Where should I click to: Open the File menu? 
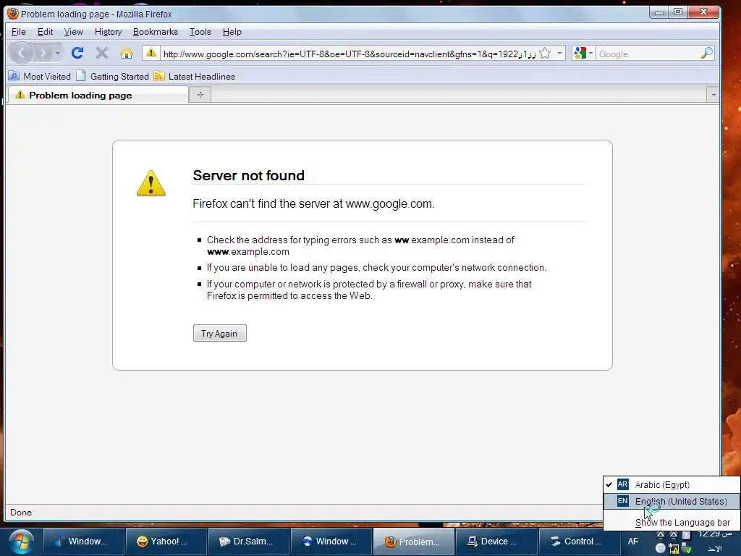coord(18,32)
